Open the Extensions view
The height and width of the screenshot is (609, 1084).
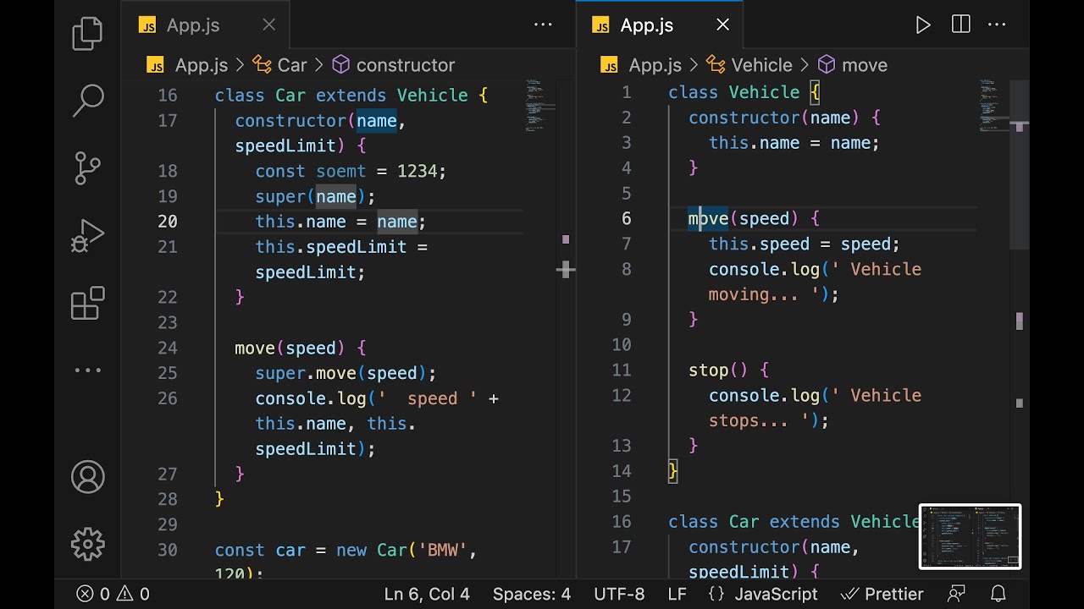[87, 303]
